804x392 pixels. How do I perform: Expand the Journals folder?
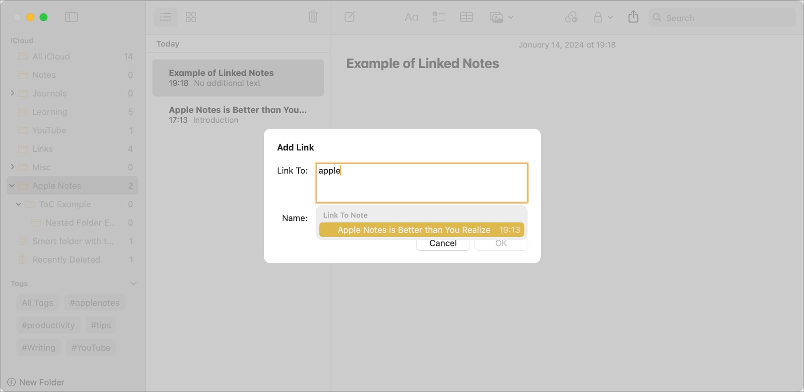tap(12, 93)
